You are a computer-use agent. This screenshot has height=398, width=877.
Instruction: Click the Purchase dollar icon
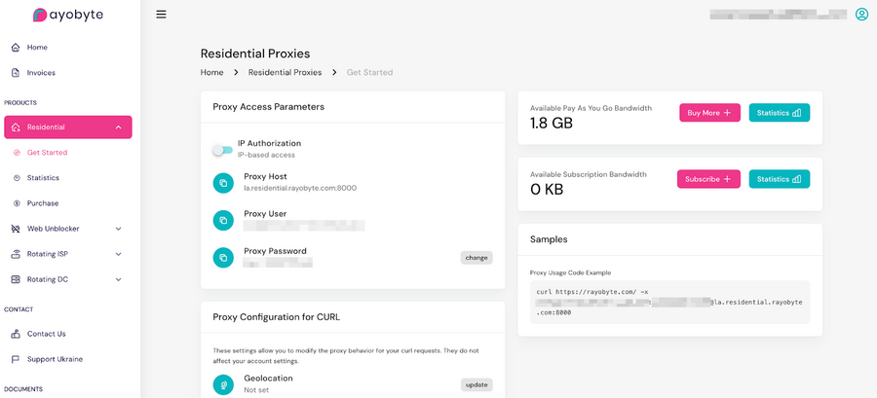[x=17, y=203]
